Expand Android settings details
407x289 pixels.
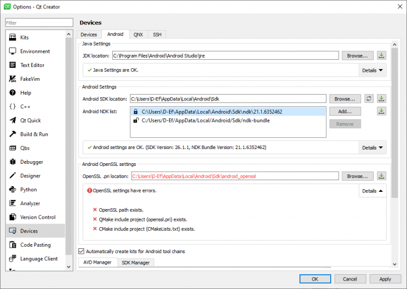(373, 148)
